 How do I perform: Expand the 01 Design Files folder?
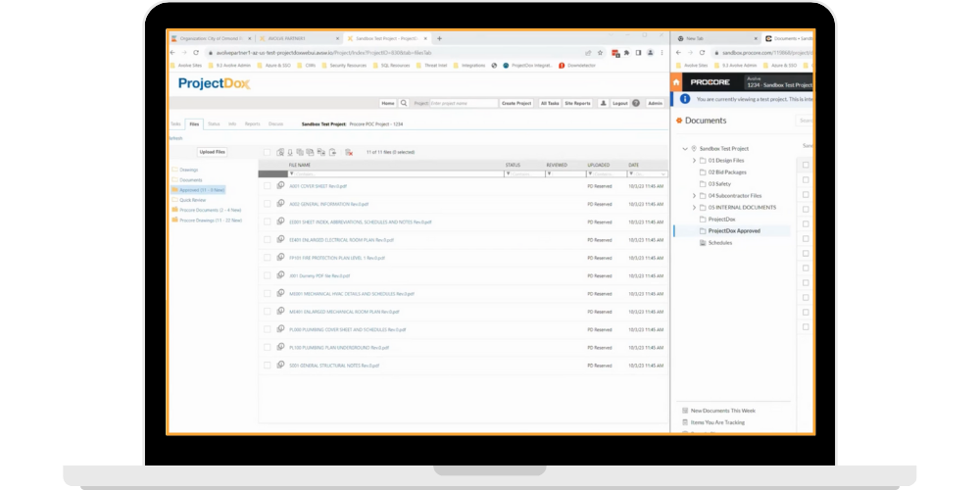click(694, 160)
